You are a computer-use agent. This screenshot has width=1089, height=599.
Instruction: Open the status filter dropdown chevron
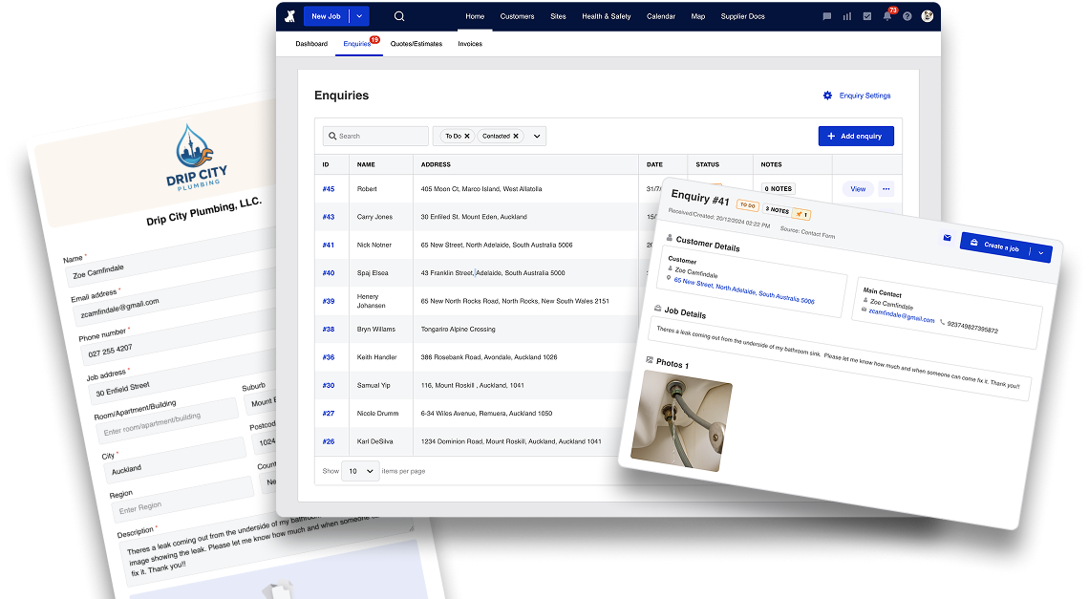(537, 137)
